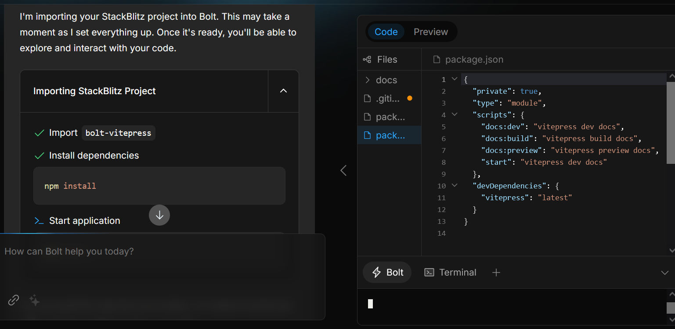The image size is (675, 329).
Task: Click the npm install command block
Action: (x=159, y=186)
